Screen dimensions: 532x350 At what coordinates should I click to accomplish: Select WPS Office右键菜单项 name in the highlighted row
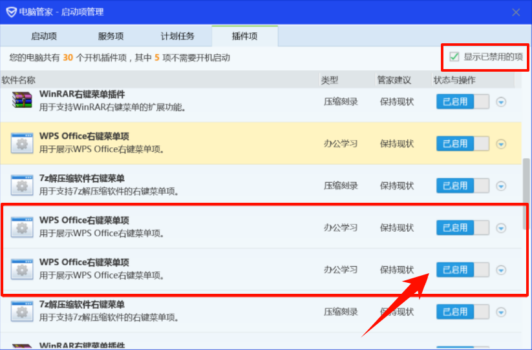(x=84, y=136)
